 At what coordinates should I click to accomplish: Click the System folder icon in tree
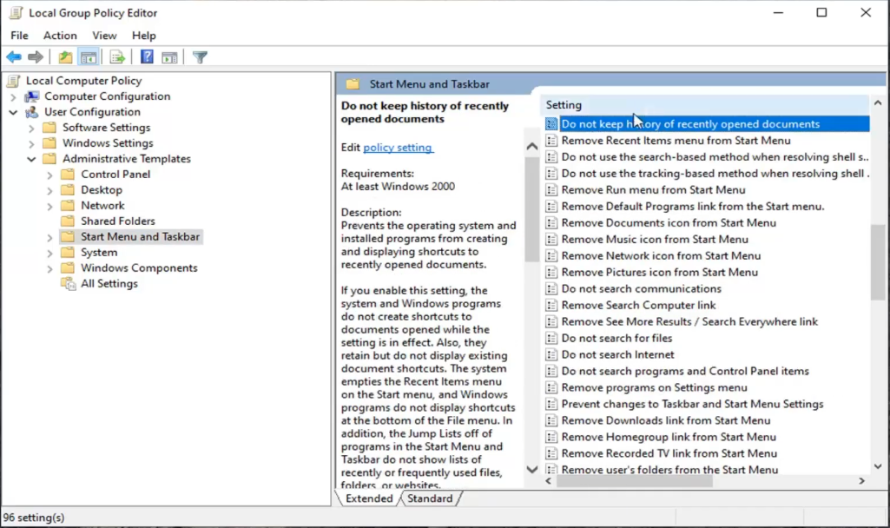pyautogui.click(x=68, y=252)
